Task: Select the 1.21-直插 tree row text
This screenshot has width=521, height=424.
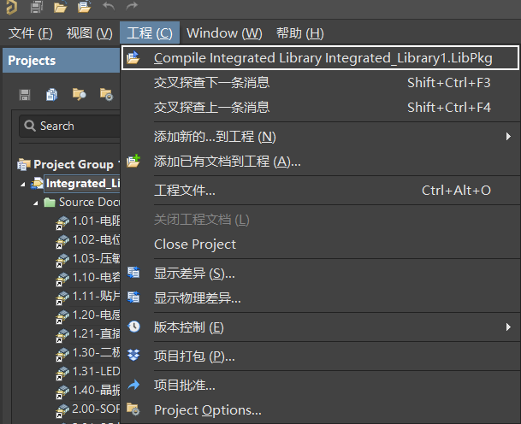Action: (x=96, y=333)
